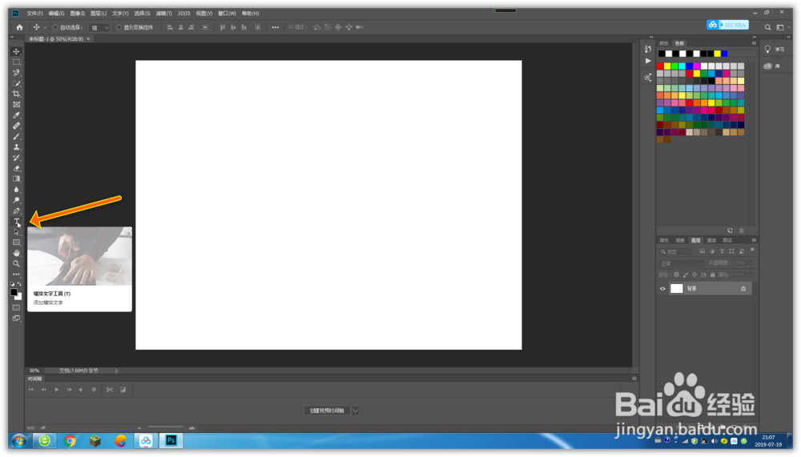Image resolution: width=801 pixels, height=457 pixels.
Task: Open the fill (填充) dropdown arrow
Action: [751, 275]
